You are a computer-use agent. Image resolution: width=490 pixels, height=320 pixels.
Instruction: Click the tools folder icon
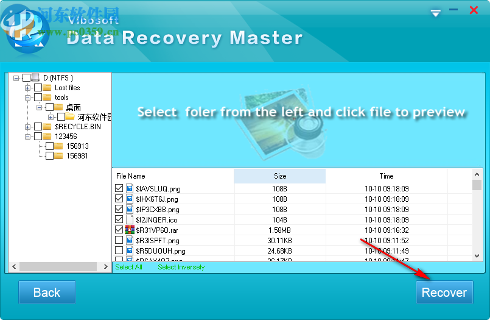pyautogui.click(x=47, y=97)
